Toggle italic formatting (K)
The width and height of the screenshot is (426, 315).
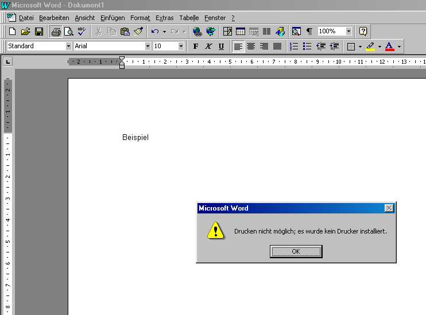pyautogui.click(x=208, y=46)
